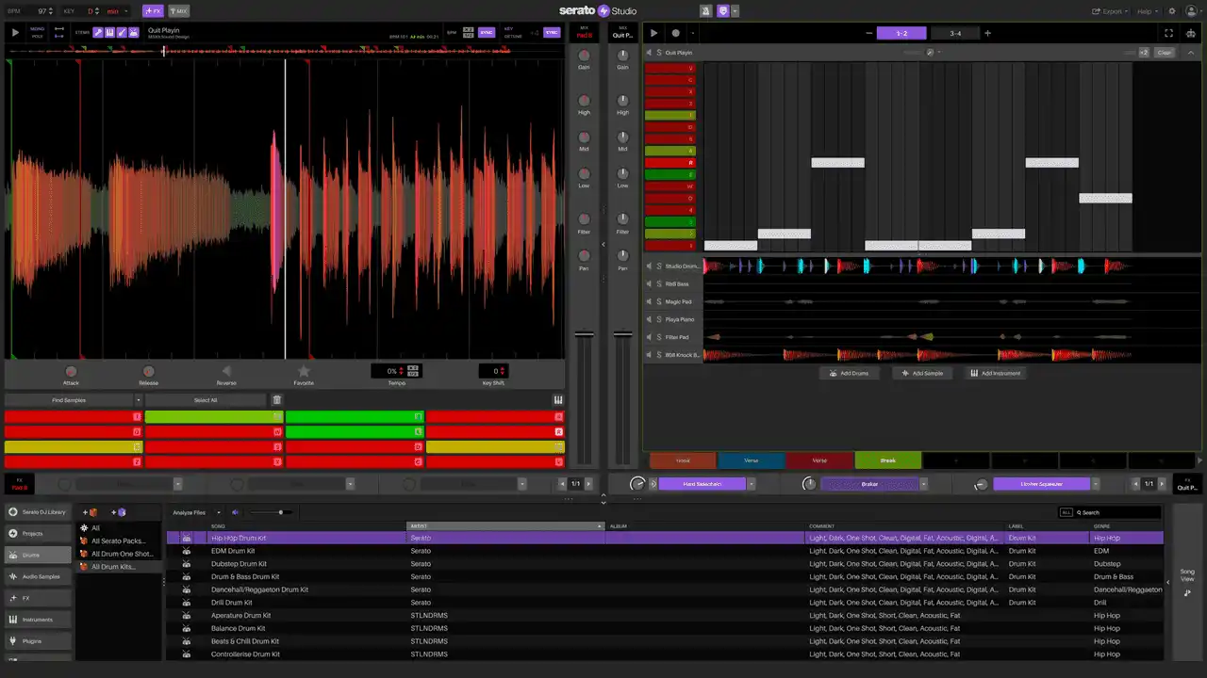Select the Dubstep Drum Kit row
Viewport: 1207px width, 678px height.
(665, 564)
